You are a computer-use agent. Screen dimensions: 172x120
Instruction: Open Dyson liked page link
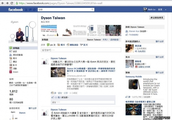point(22,113)
